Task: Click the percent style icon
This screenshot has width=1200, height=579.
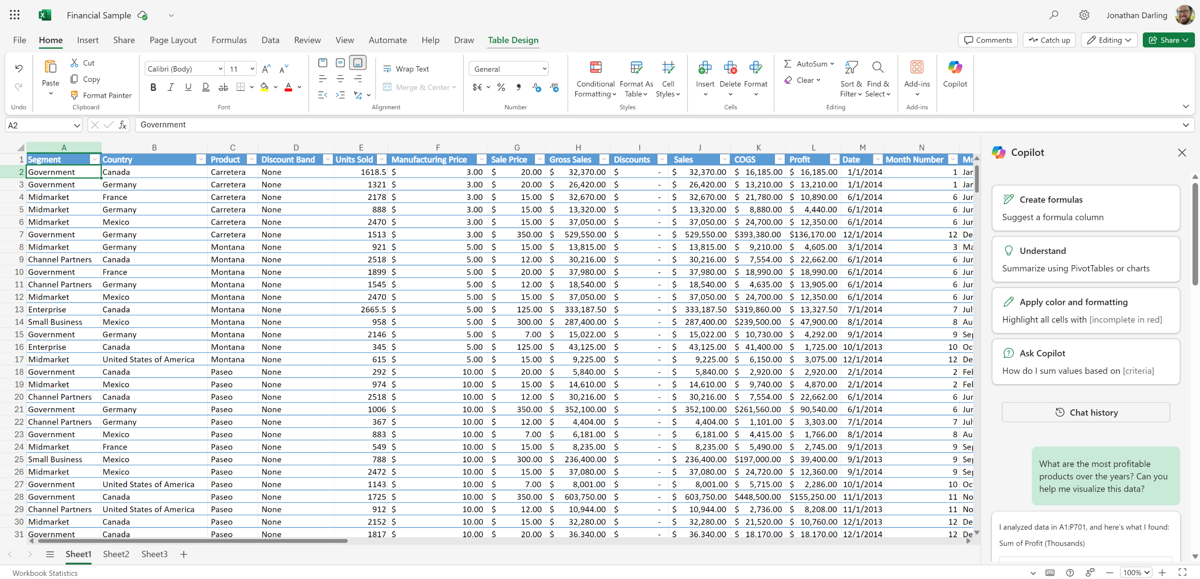Action: pos(501,87)
